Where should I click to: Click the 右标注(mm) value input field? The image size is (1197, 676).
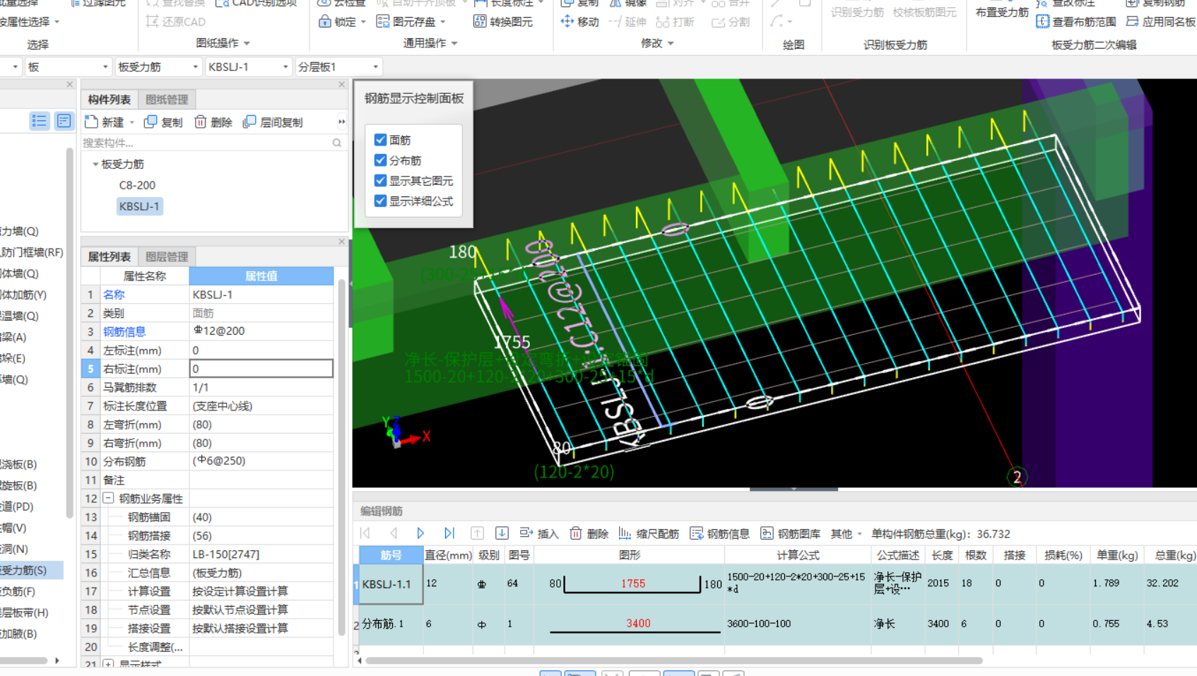pos(261,369)
